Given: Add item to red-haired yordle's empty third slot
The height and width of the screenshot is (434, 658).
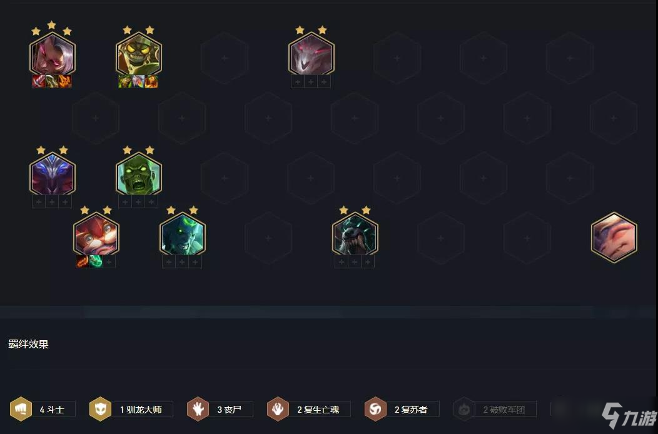Looking at the screenshot, I should pos(109,262).
